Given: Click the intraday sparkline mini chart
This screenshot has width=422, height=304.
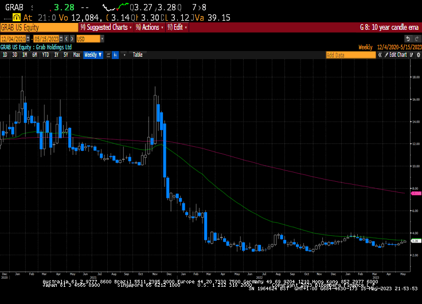Looking at the screenshot, I should click(116, 7).
